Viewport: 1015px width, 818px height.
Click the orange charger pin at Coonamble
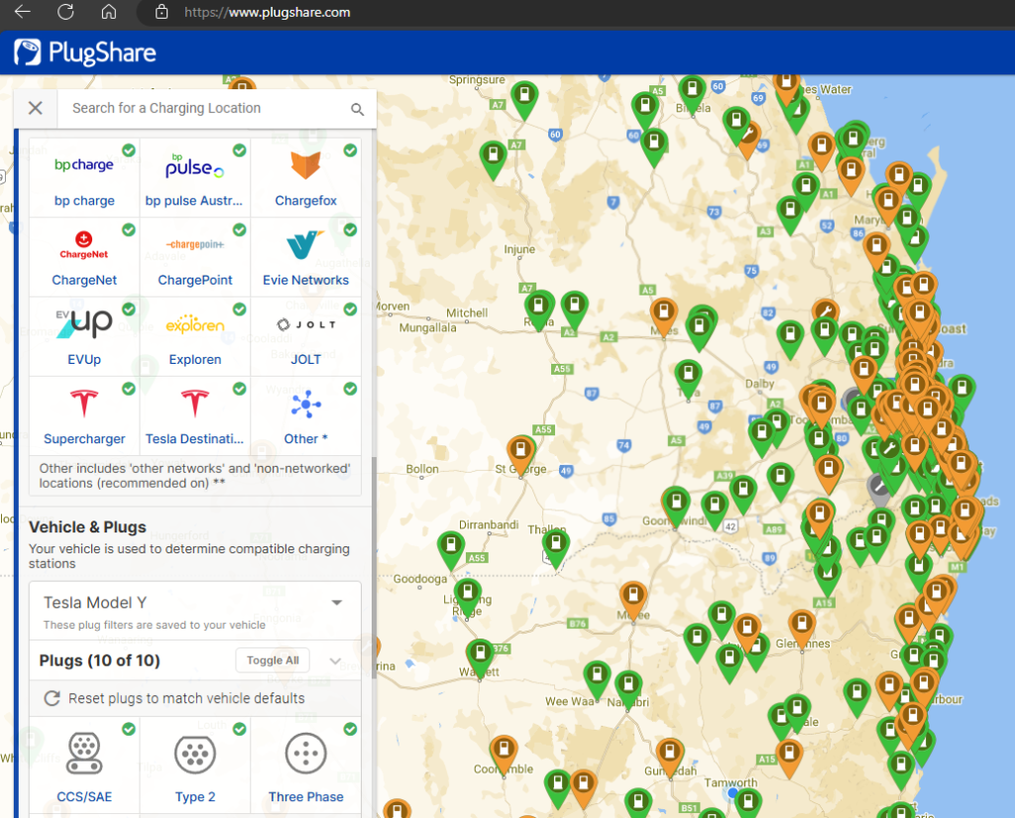pos(504,754)
